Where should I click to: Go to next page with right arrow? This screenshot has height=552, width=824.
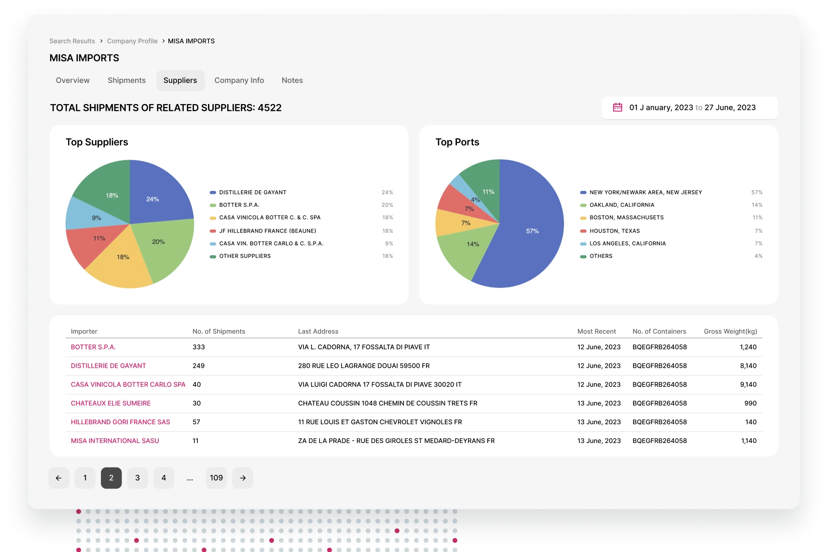tap(243, 478)
